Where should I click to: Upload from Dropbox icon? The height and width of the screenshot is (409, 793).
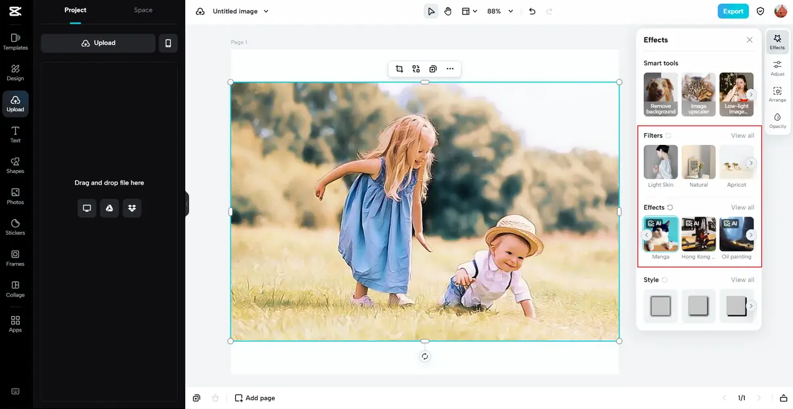pos(132,208)
